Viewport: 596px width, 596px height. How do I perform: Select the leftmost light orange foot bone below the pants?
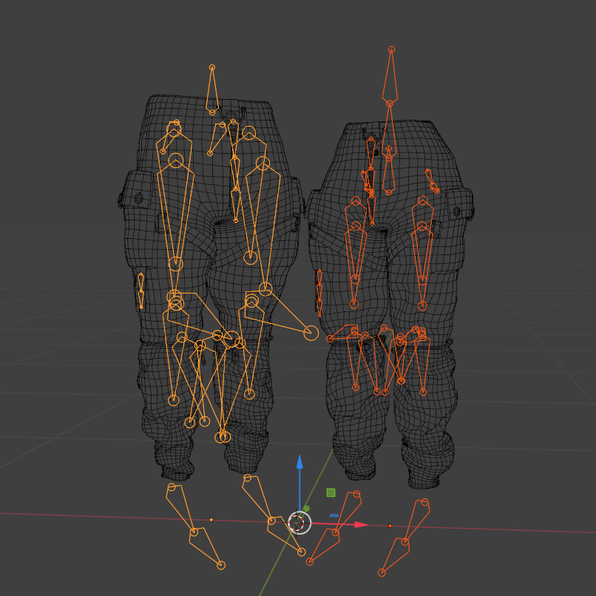click(x=193, y=526)
